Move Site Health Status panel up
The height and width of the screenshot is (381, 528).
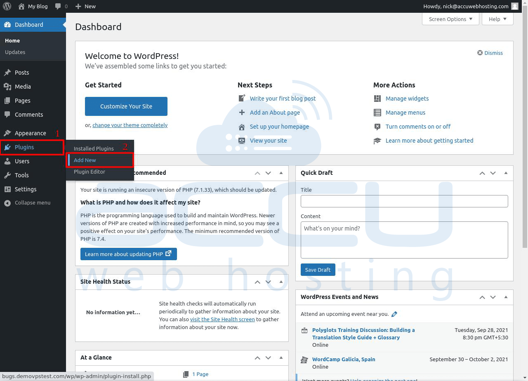click(x=257, y=282)
